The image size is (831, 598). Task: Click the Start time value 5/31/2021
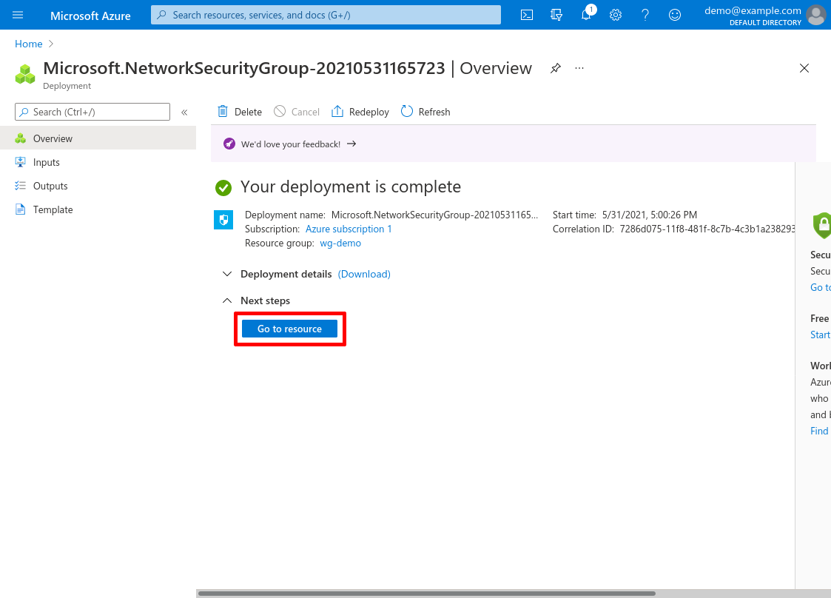(x=650, y=215)
